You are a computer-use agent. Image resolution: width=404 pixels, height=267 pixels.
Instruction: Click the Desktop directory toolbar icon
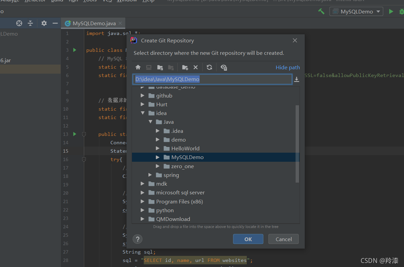tap(149, 67)
